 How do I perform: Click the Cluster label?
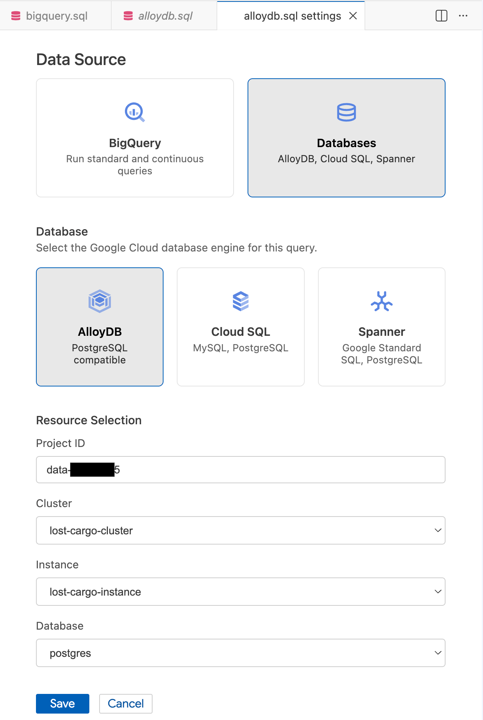click(54, 503)
